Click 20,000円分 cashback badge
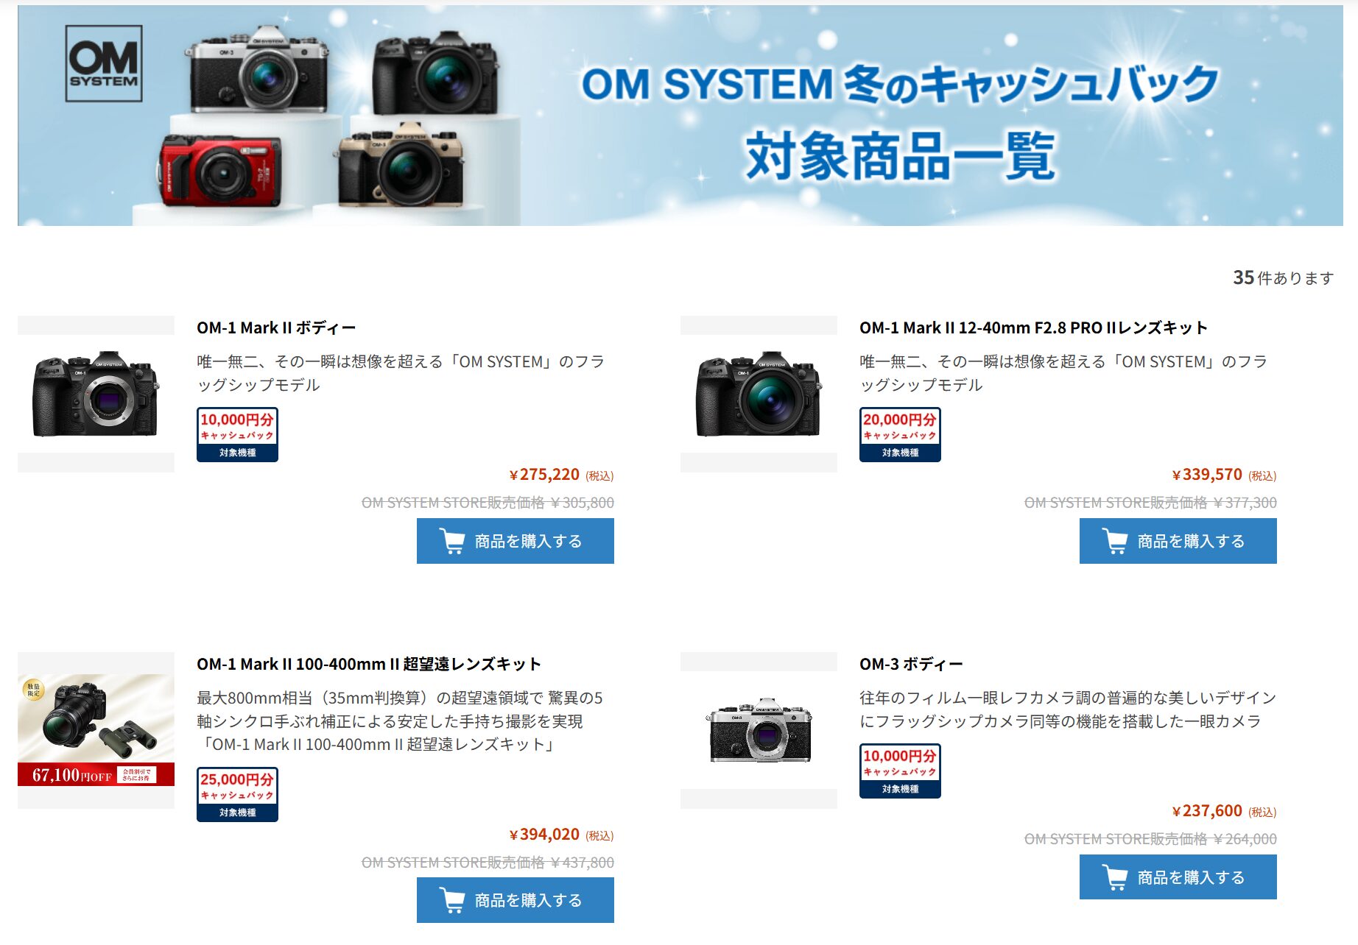Image resolution: width=1358 pixels, height=945 pixels. (900, 434)
